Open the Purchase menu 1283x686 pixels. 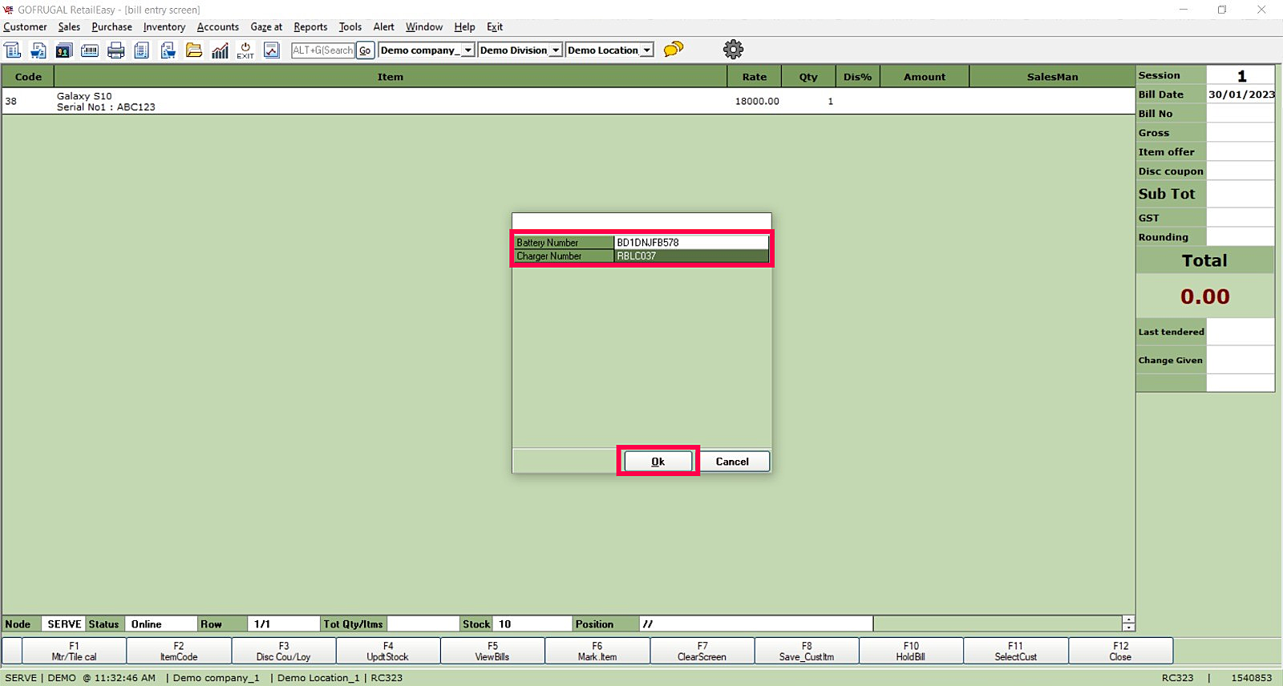[111, 27]
